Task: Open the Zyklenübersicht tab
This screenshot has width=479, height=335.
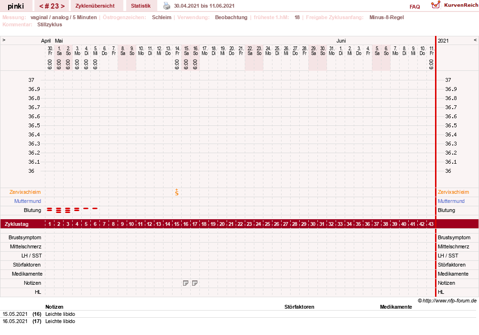Action: tap(95, 6)
